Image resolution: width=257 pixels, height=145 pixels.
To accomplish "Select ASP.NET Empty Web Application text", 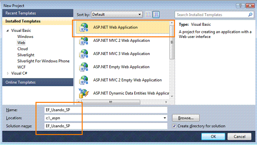I will (x=121, y=67).
